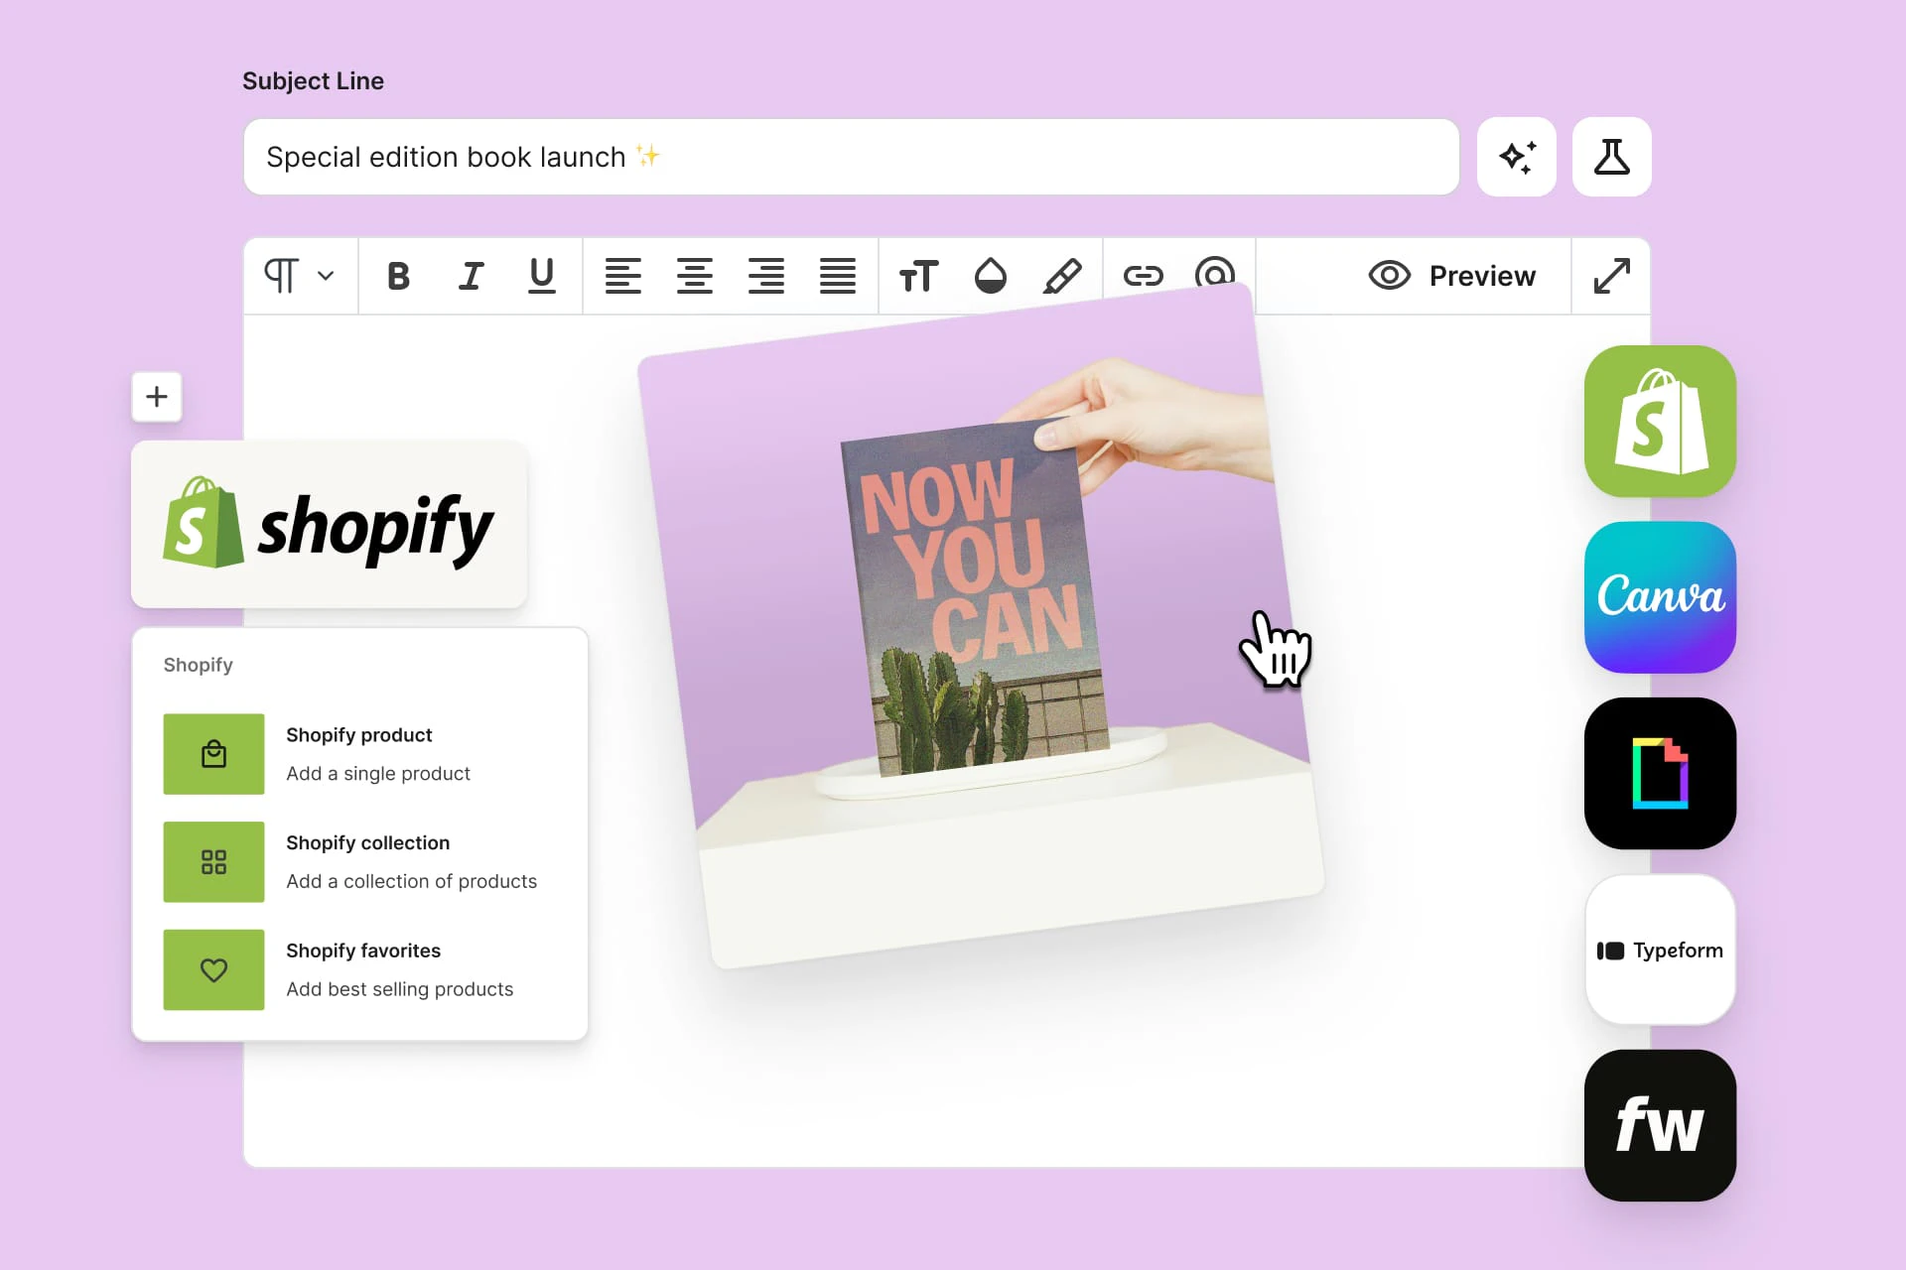Image resolution: width=1906 pixels, height=1270 pixels.
Task: Justify the text alignment
Action: (837, 276)
